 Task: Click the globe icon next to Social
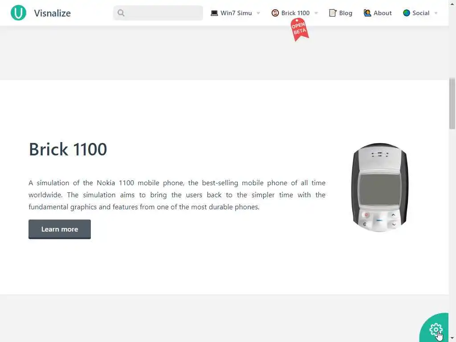pyautogui.click(x=406, y=13)
